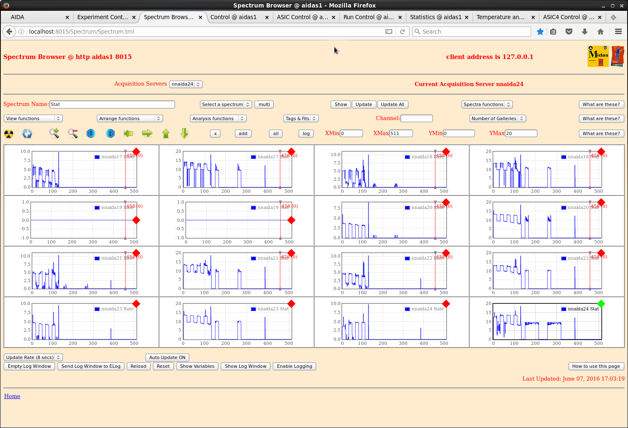
Task: Follow the Home link
Action: (x=12, y=396)
